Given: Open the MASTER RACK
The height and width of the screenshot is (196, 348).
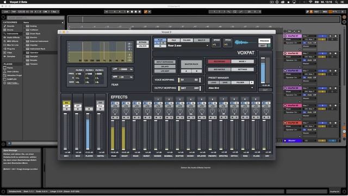Looking at the screenshot, I should [x=191, y=64].
